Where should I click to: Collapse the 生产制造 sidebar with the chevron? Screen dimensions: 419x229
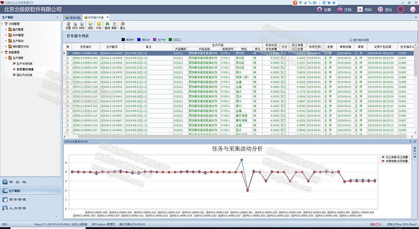(57, 17)
